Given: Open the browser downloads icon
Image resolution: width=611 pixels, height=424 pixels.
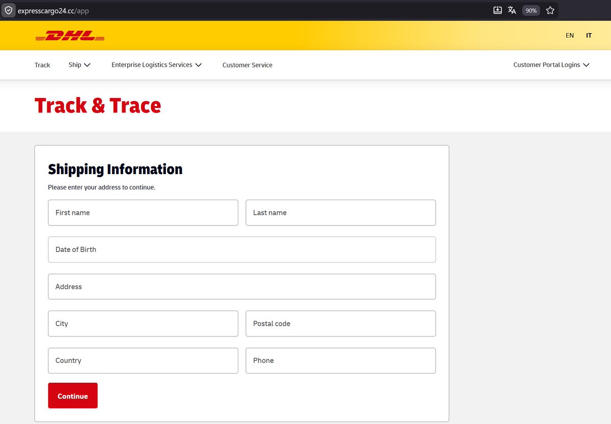Looking at the screenshot, I should click(497, 10).
